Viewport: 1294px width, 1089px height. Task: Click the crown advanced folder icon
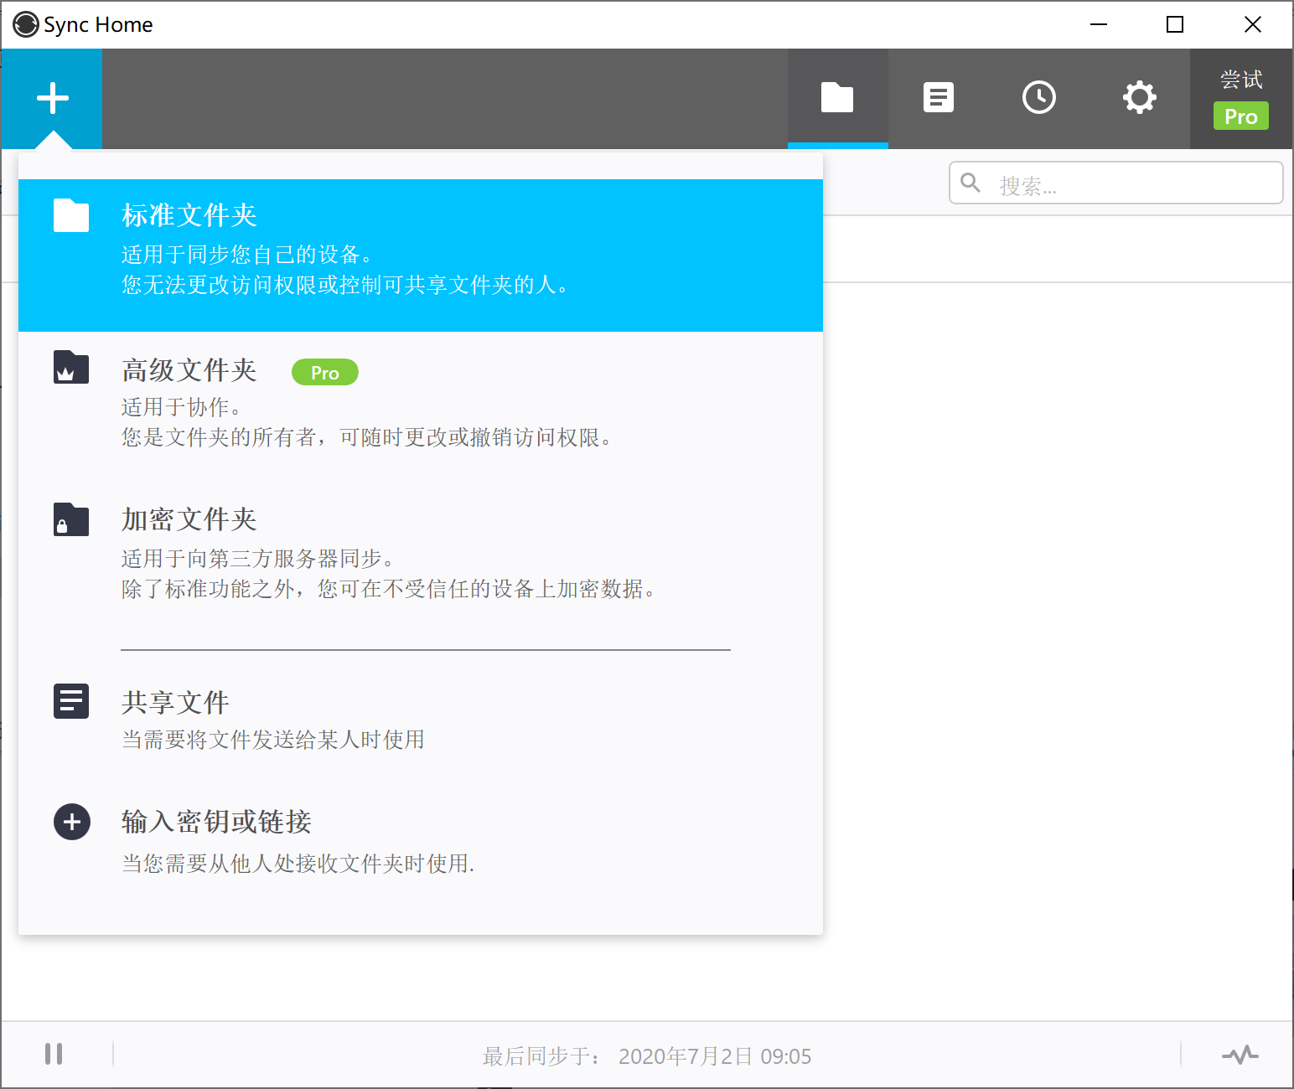point(71,367)
